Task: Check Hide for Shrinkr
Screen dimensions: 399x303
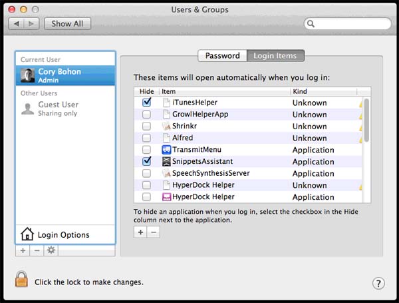Action: tap(146, 126)
